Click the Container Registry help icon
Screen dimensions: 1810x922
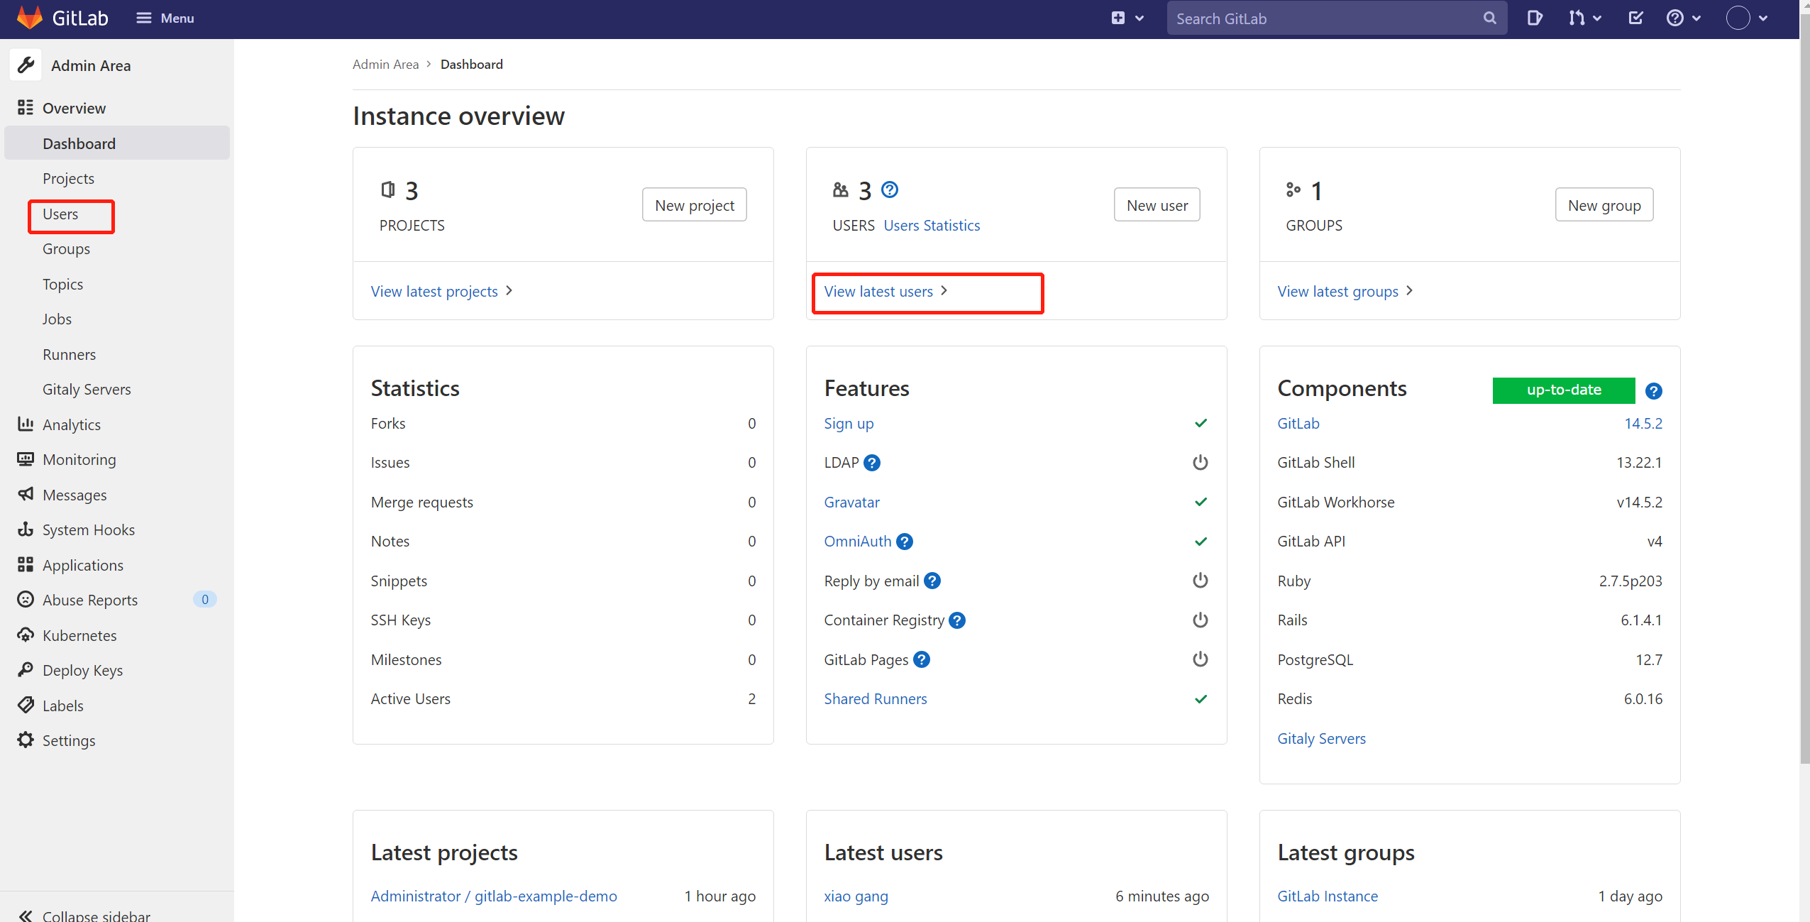click(956, 620)
